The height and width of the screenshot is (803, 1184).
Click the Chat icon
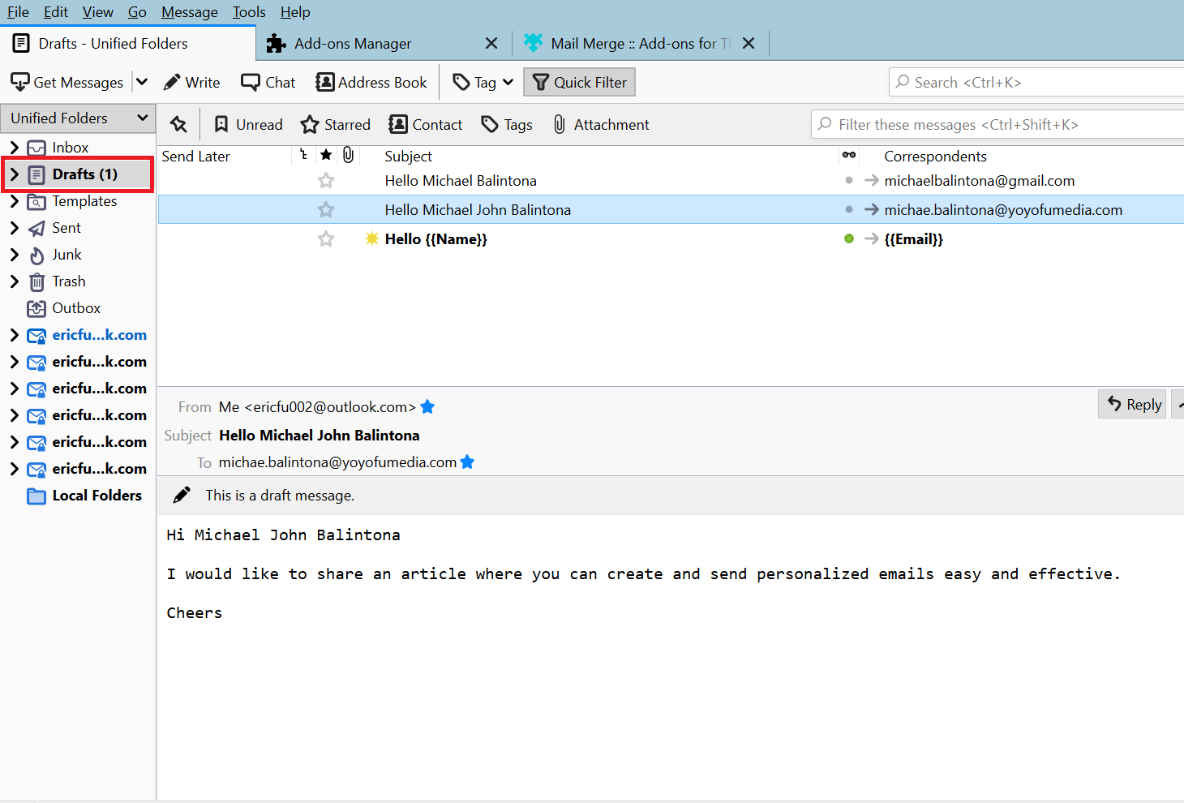(268, 81)
